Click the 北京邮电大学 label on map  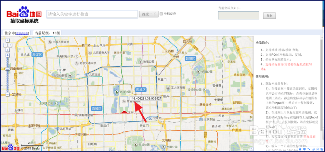pyautogui.click(x=101, y=53)
